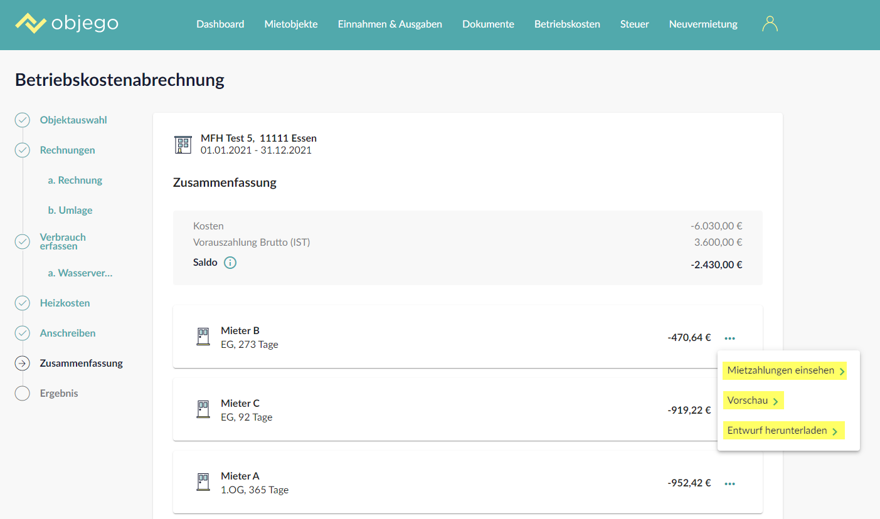The height and width of the screenshot is (519, 880).
Task: Choose Vorschau in the context menu
Action: coord(753,401)
